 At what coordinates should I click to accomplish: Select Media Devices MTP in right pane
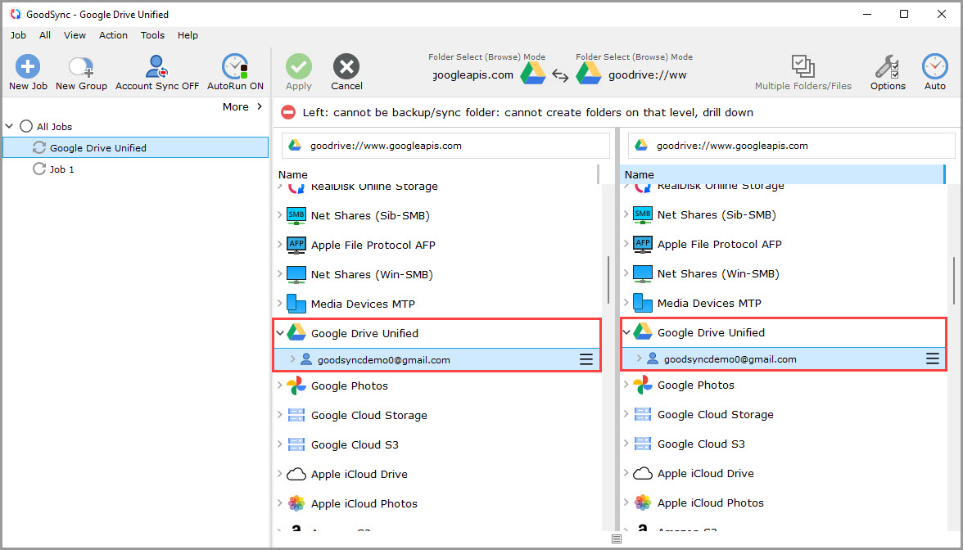point(709,303)
